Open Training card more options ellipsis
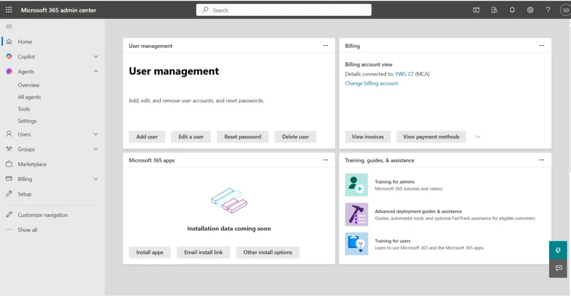 pos(541,160)
